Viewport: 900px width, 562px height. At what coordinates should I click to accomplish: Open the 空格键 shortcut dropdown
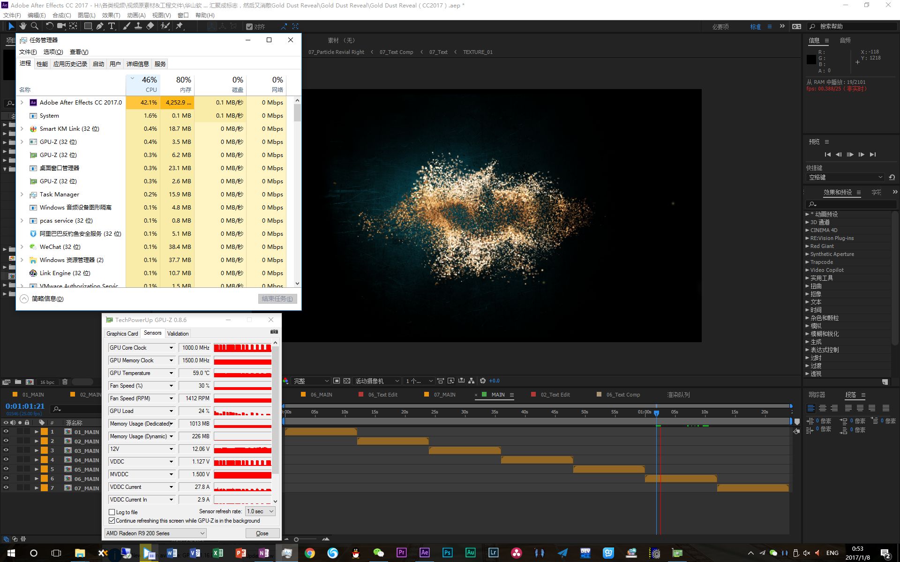(845, 178)
